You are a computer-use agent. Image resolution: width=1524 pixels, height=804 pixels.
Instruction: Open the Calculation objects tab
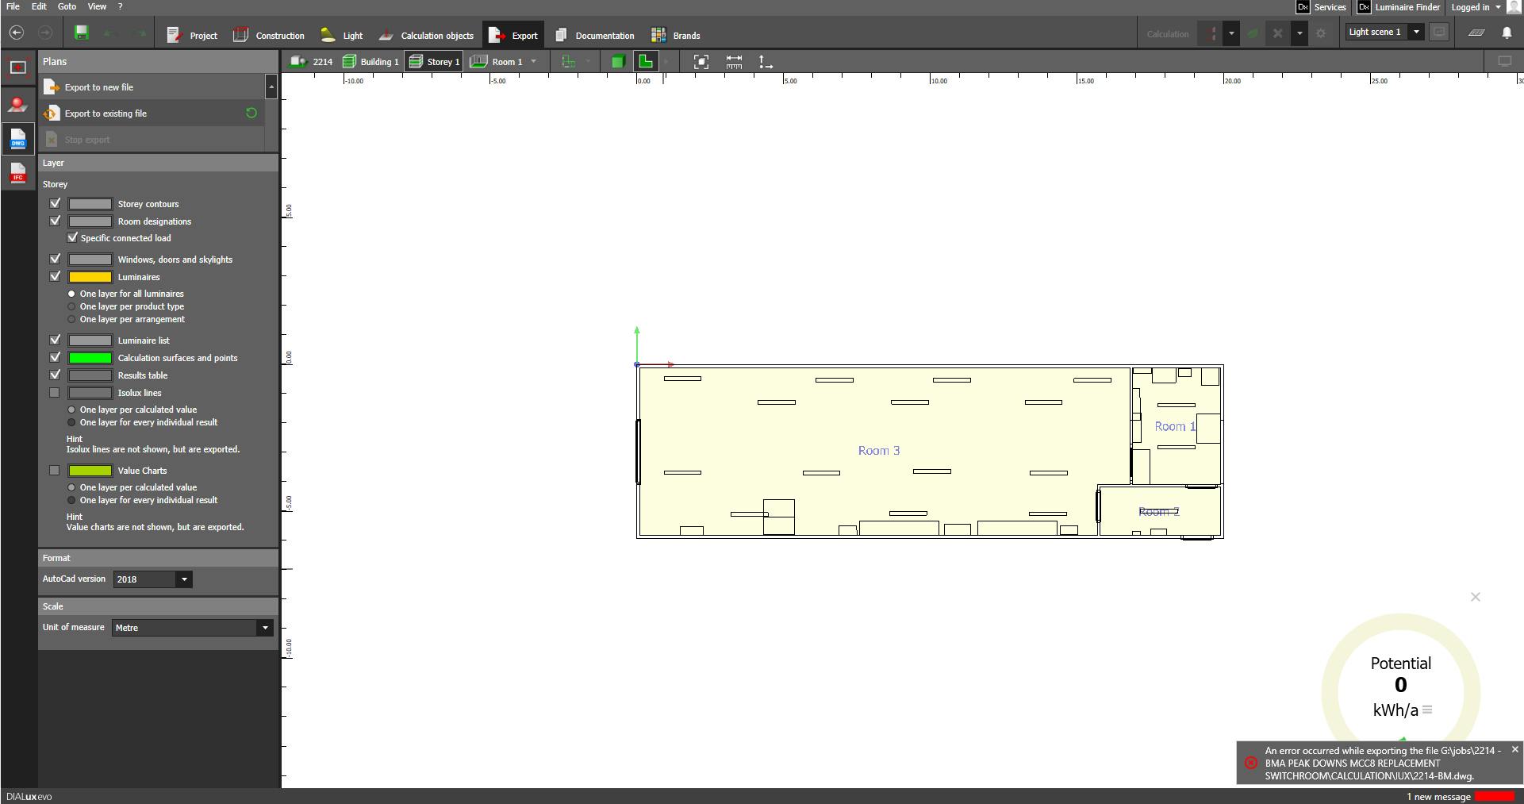pos(425,35)
